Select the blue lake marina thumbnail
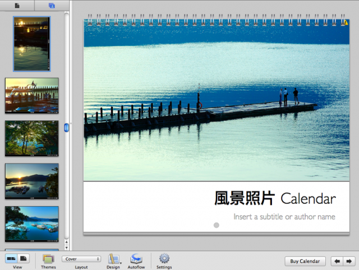Image resolution: width=359 pixels, height=270 pixels. click(32, 224)
